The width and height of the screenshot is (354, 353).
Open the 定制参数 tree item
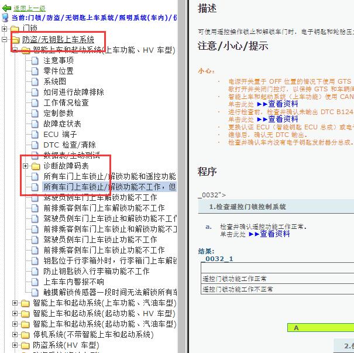coord(59,114)
